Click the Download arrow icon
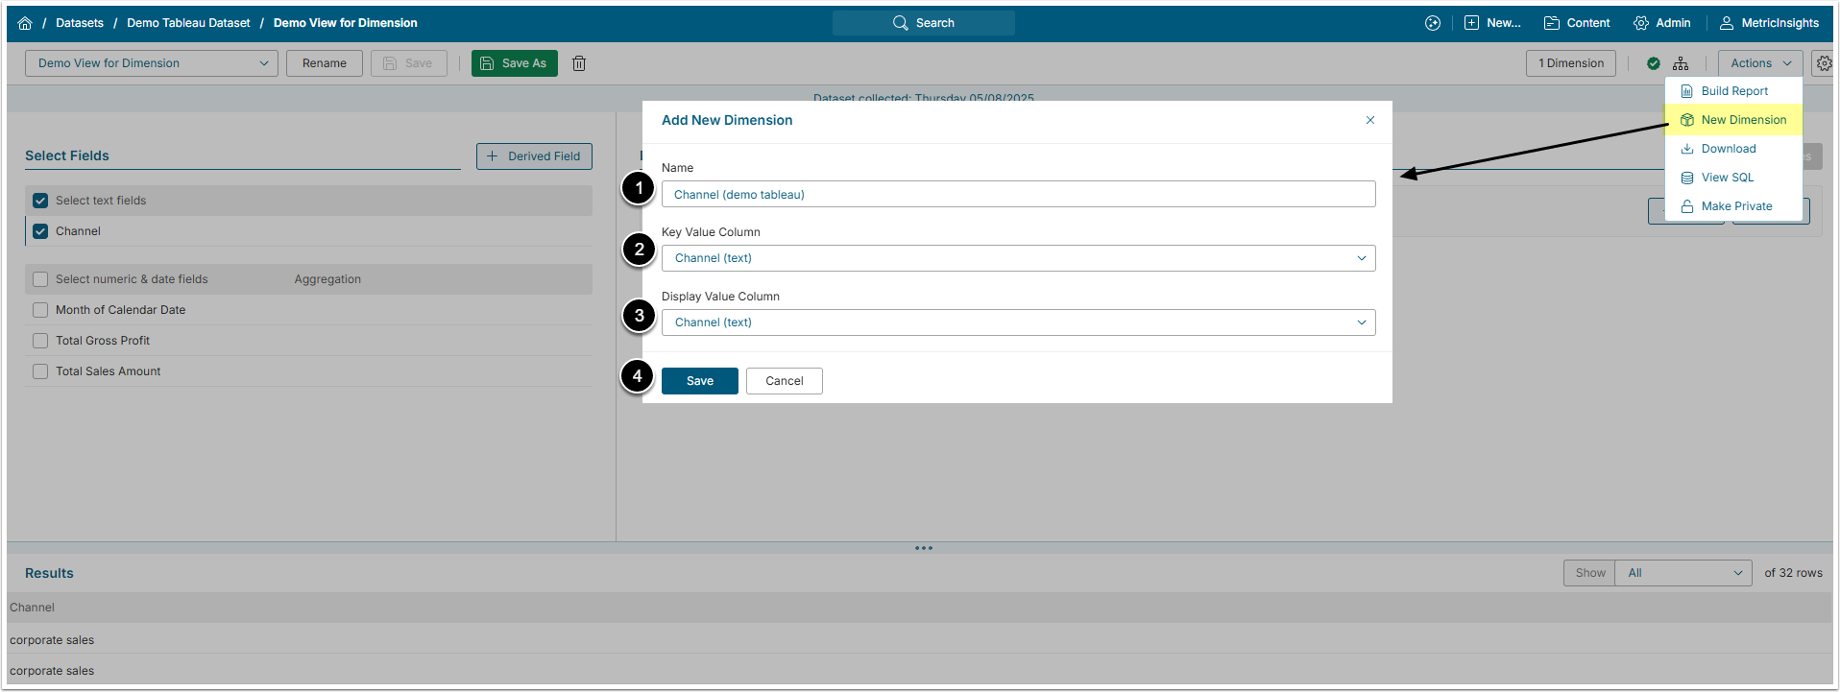 [x=1687, y=149]
